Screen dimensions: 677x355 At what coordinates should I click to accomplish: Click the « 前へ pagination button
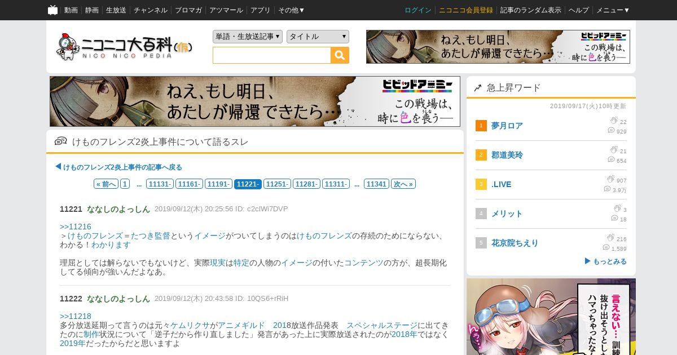(x=106, y=184)
